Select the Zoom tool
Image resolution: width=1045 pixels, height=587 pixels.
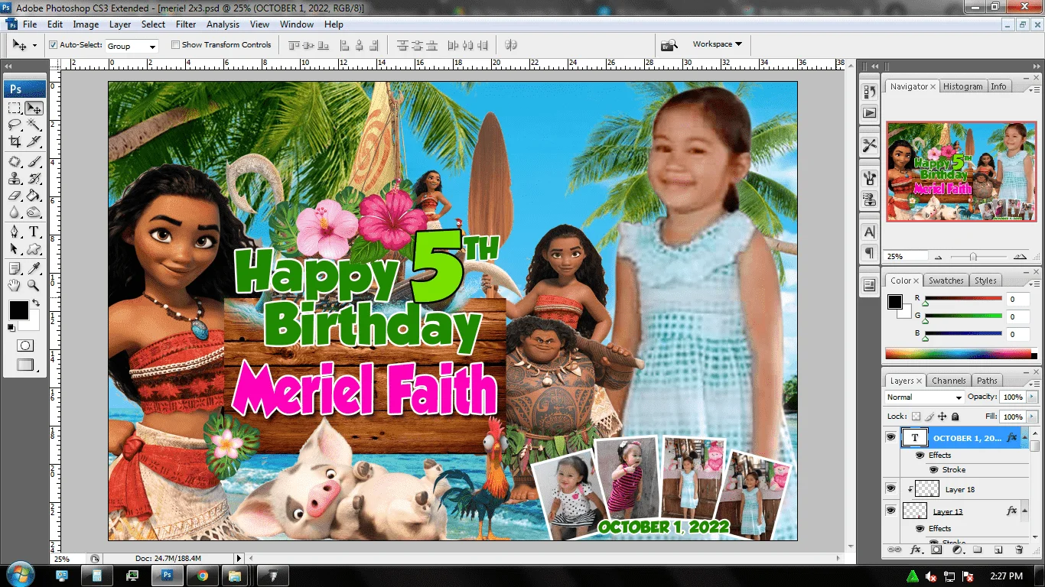[x=34, y=285]
